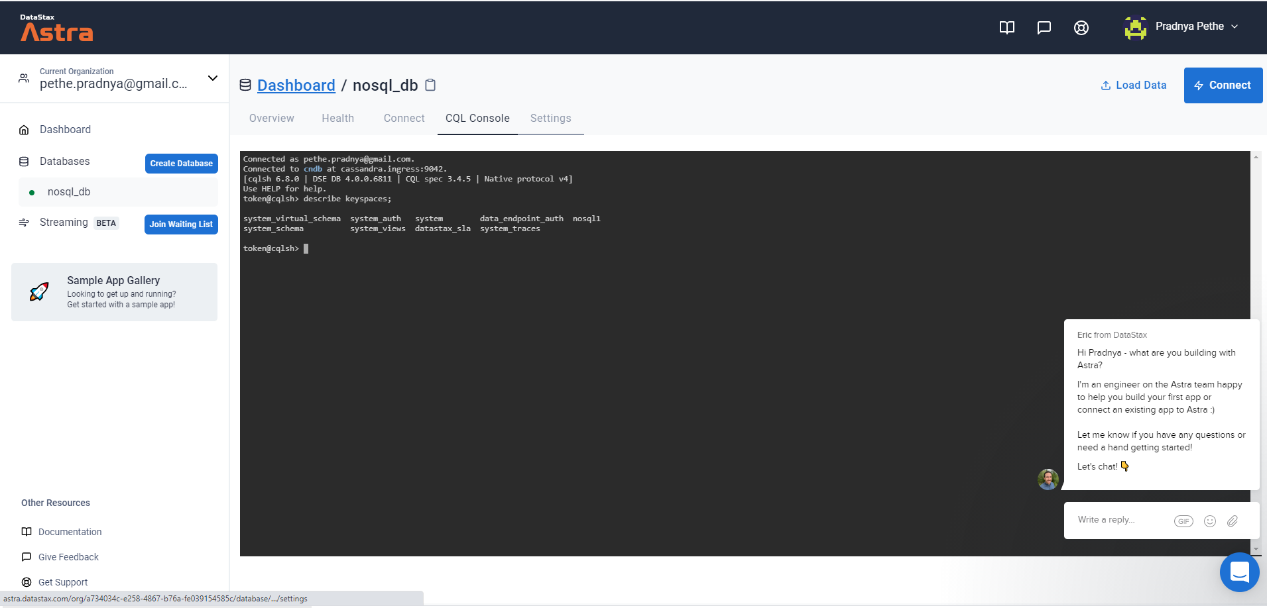The image size is (1267, 608).
Task: Copy the nosql_db database name
Action: 430,85
